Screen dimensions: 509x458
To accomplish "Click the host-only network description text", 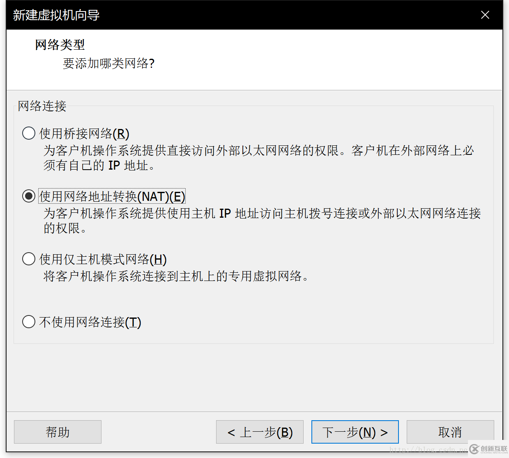I will [177, 276].
